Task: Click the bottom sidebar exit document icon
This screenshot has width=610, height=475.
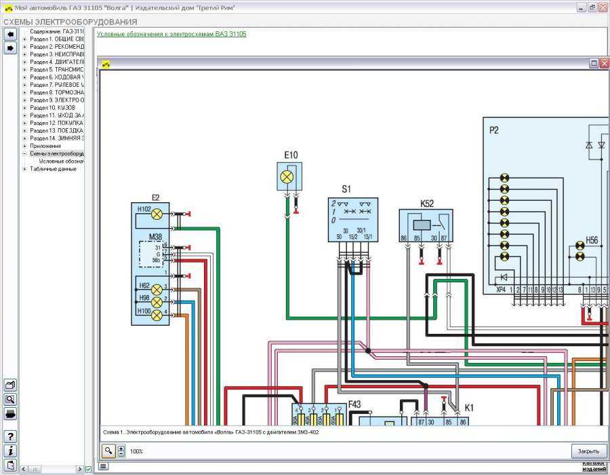Action: pyautogui.click(x=10, y=465)
